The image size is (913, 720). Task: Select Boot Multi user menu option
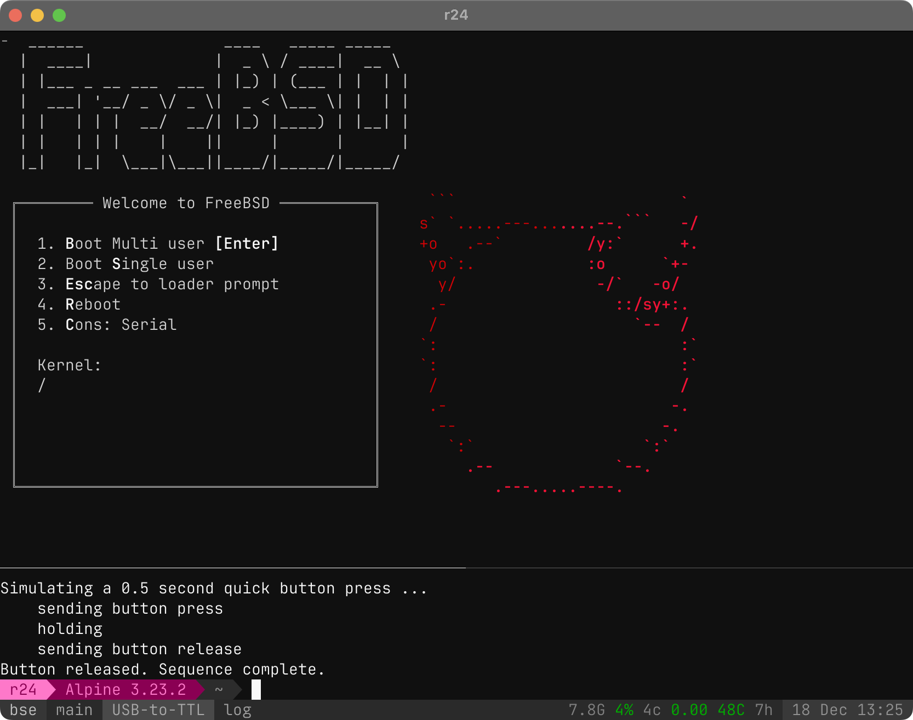click(x=158, y=243)
